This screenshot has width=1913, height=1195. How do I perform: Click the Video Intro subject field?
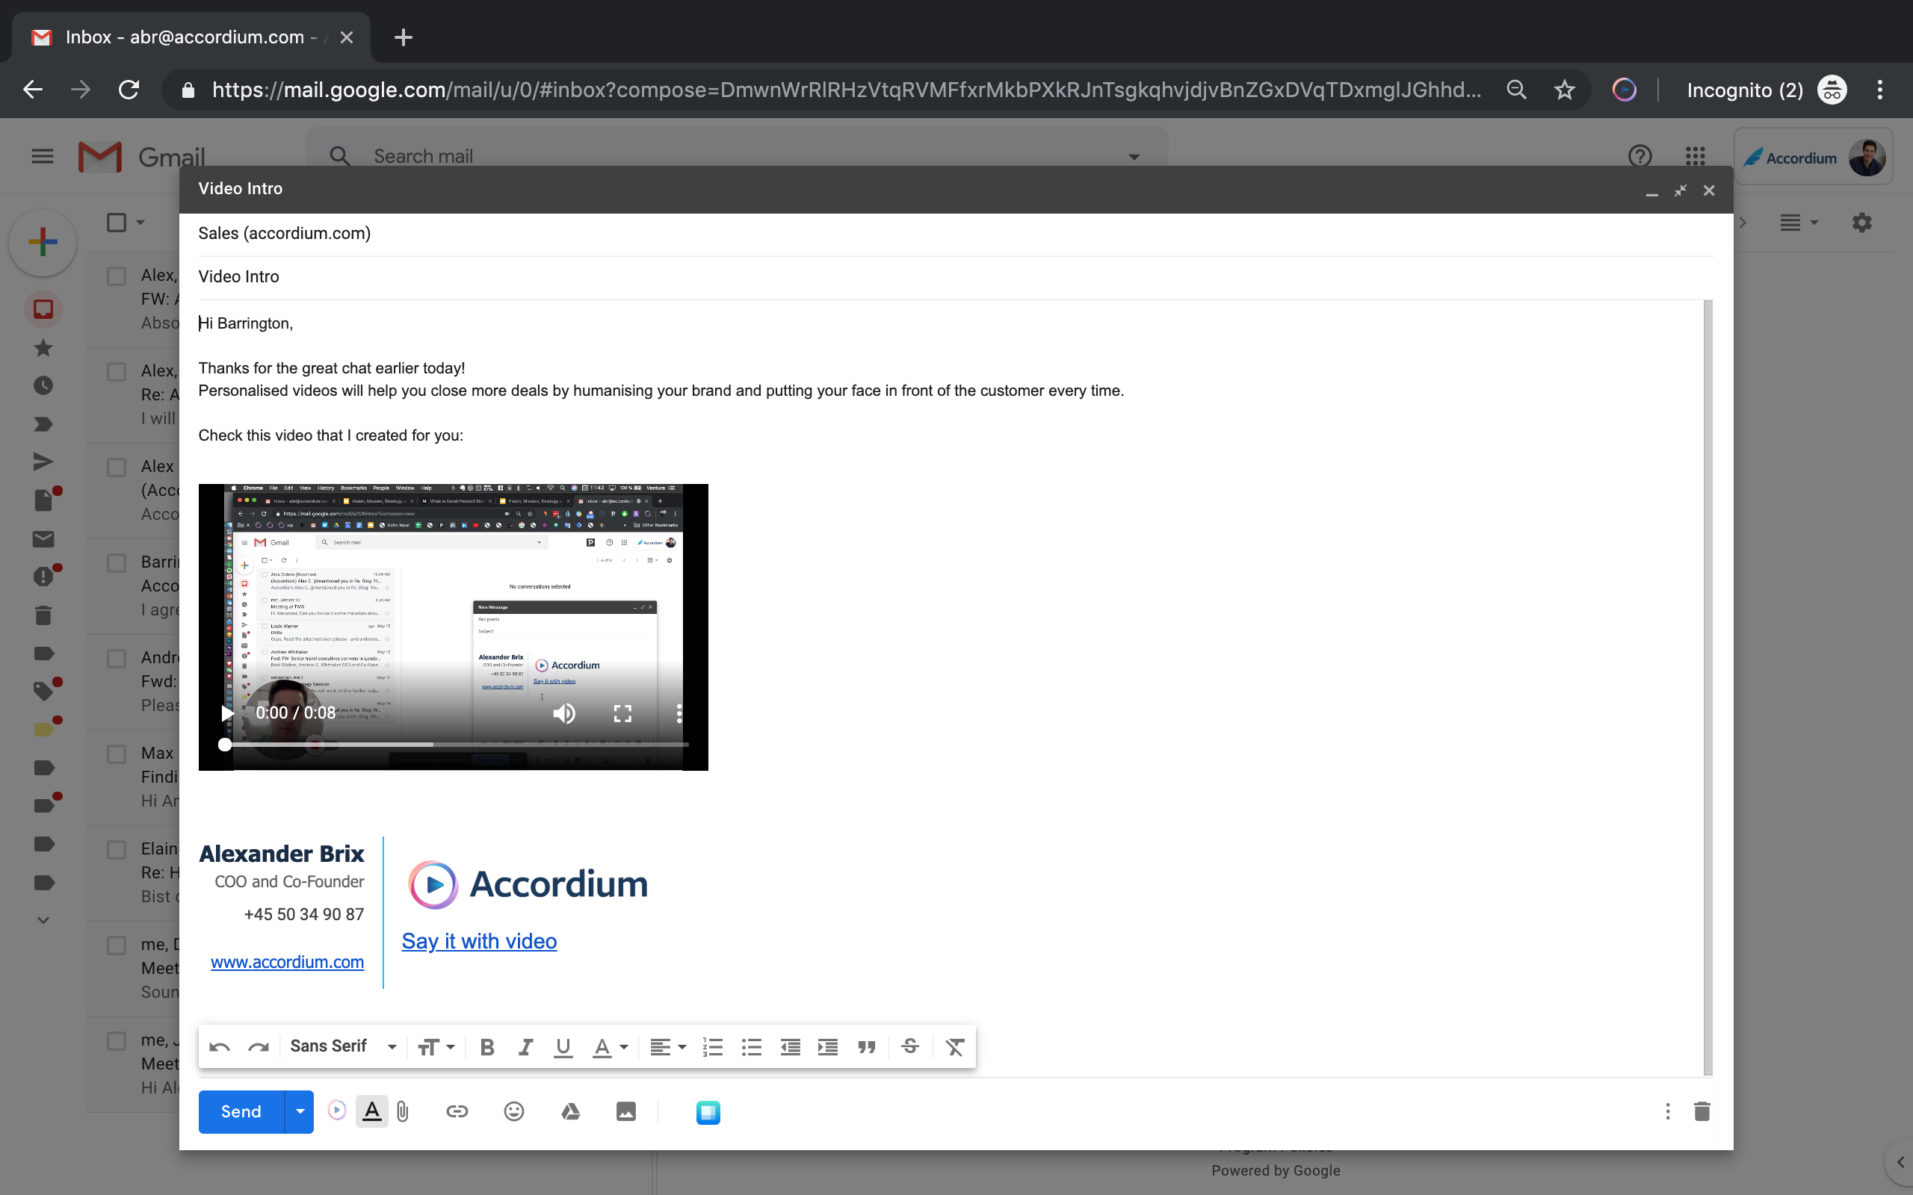956,276
